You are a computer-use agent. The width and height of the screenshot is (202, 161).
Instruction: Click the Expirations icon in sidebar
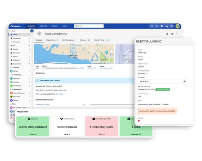(12, 64)
